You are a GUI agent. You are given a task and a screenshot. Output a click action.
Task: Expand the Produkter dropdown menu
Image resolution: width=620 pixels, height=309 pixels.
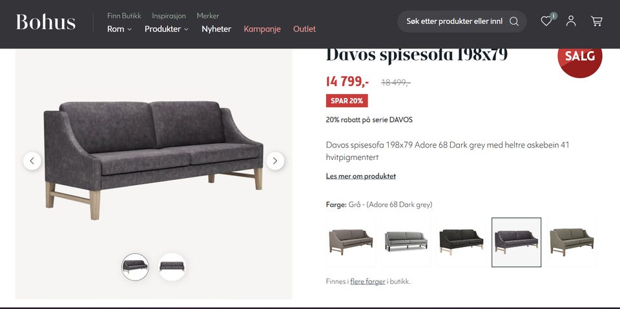pos(167,29)
